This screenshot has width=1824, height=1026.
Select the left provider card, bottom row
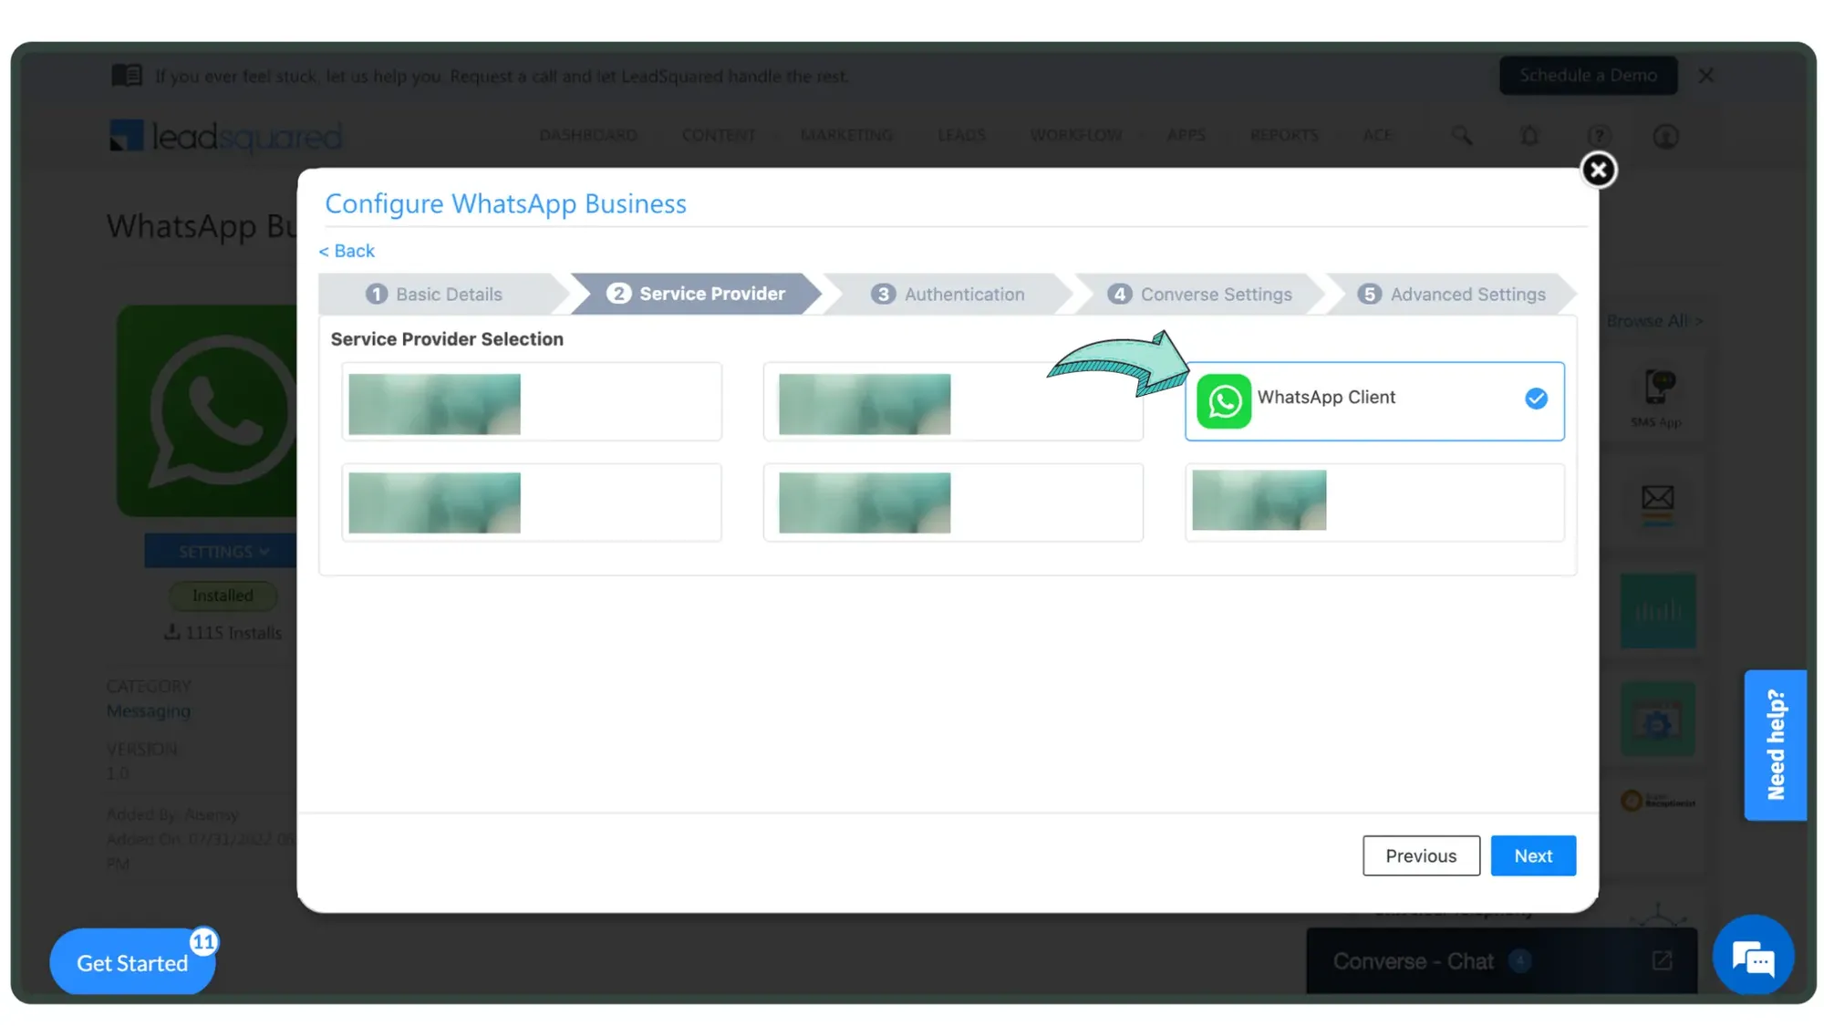532,503
